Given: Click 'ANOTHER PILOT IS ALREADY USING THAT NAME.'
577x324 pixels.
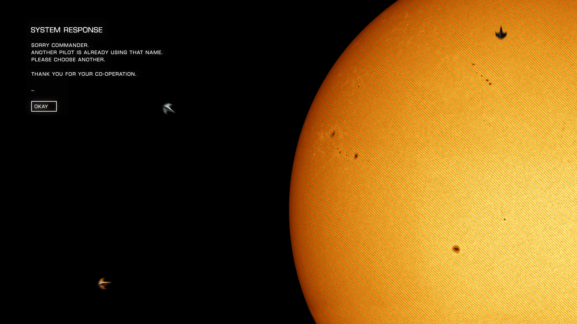Looking at the screenshot, I should (97, 52).
